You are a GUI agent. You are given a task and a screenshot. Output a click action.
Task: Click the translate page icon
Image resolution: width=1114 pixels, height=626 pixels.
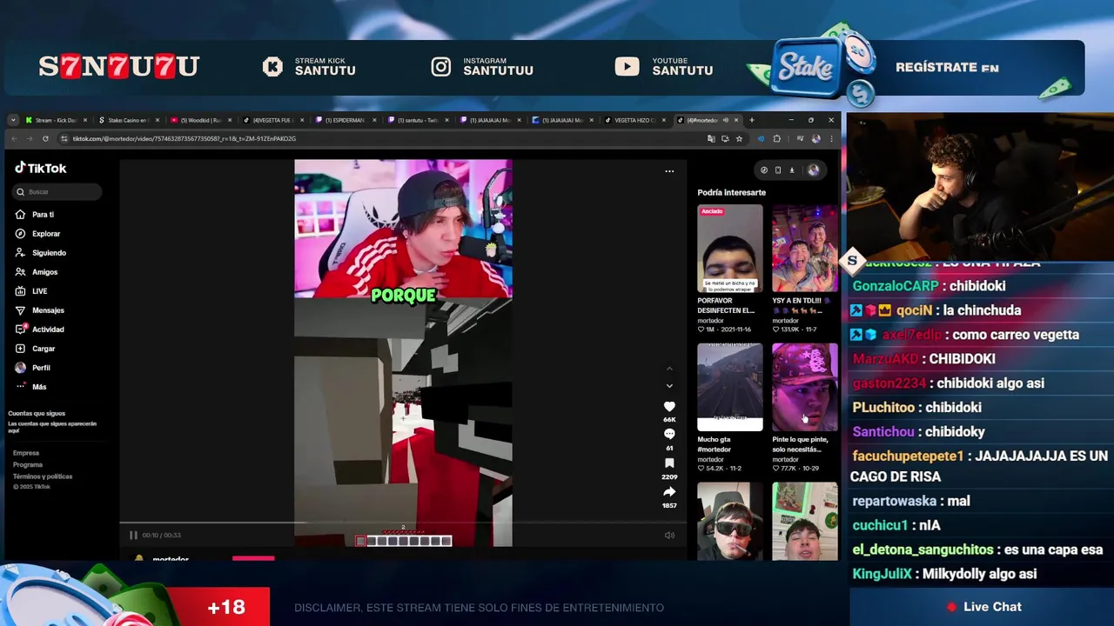pyautogui.click(x=711, y=138)
